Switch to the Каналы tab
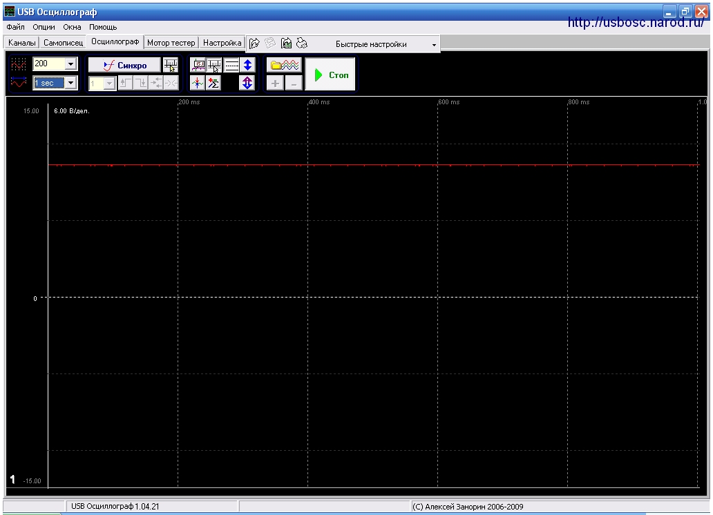Screen dimensions: 713x515 click(22, 43)
